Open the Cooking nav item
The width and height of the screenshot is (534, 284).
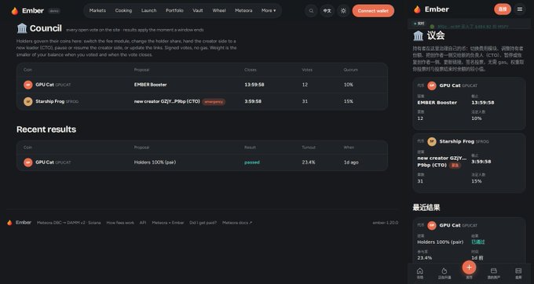pos(123,10)
